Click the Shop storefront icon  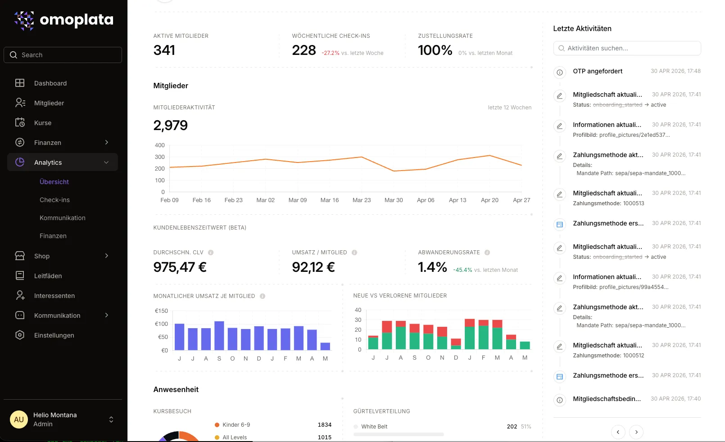[x=20, y=256]
